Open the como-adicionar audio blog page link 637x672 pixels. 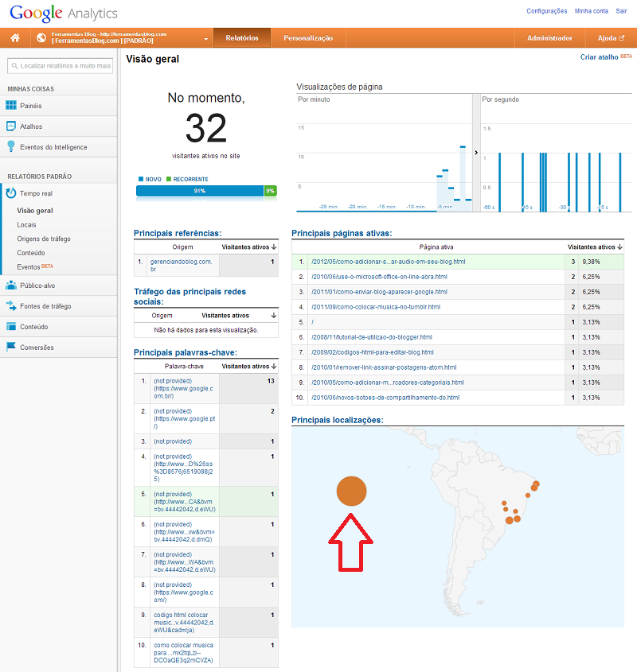point(388,262)
